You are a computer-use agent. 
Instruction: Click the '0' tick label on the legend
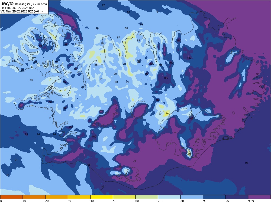1,201
